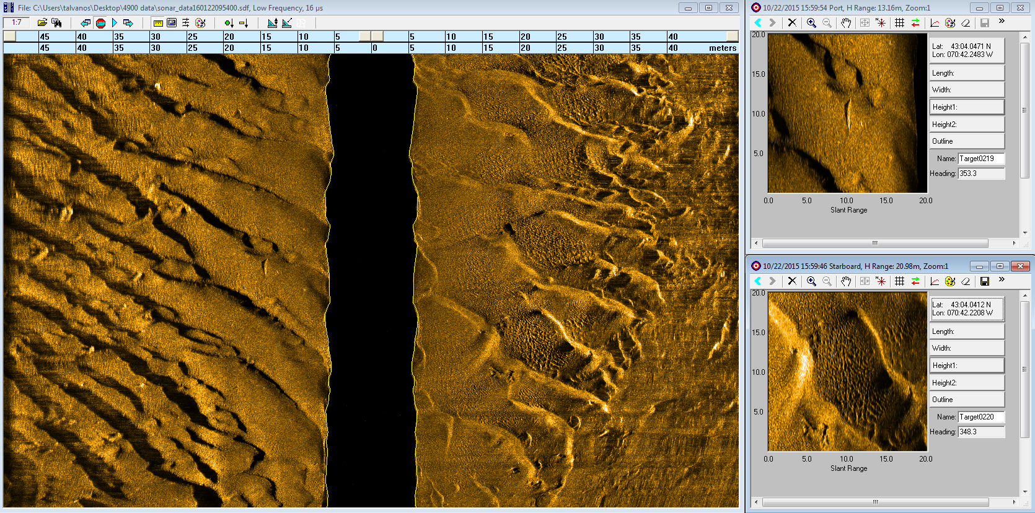
Task: Click the green plus down-arrow icon
Action: pyautogui.click(x=229, y=23)
